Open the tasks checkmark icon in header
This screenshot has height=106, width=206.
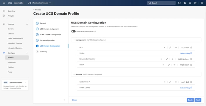(179, 3)
